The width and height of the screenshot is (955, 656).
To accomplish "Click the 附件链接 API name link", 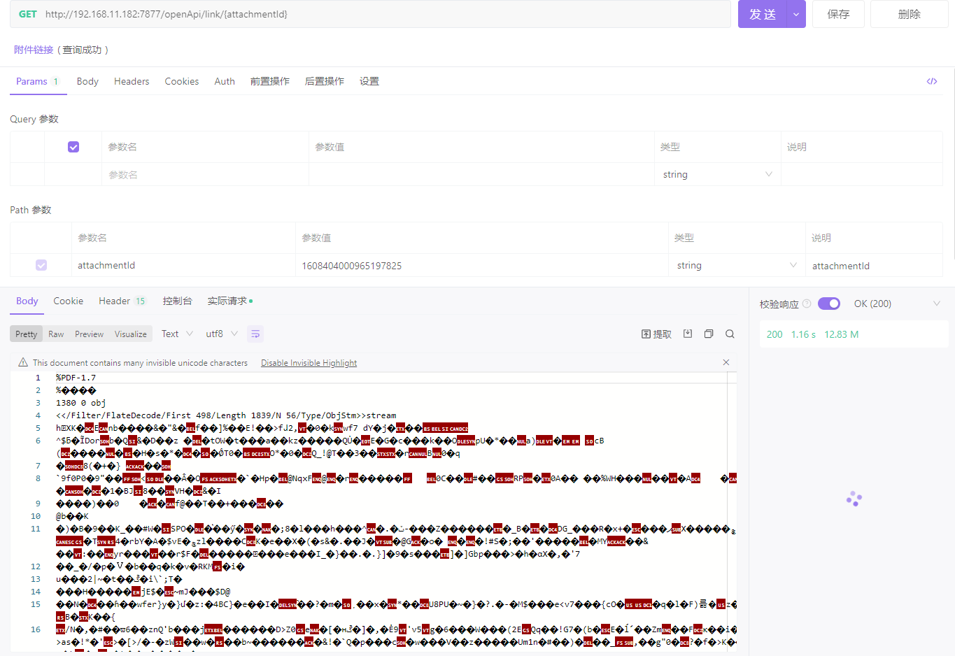I will (x=34, y=50).
